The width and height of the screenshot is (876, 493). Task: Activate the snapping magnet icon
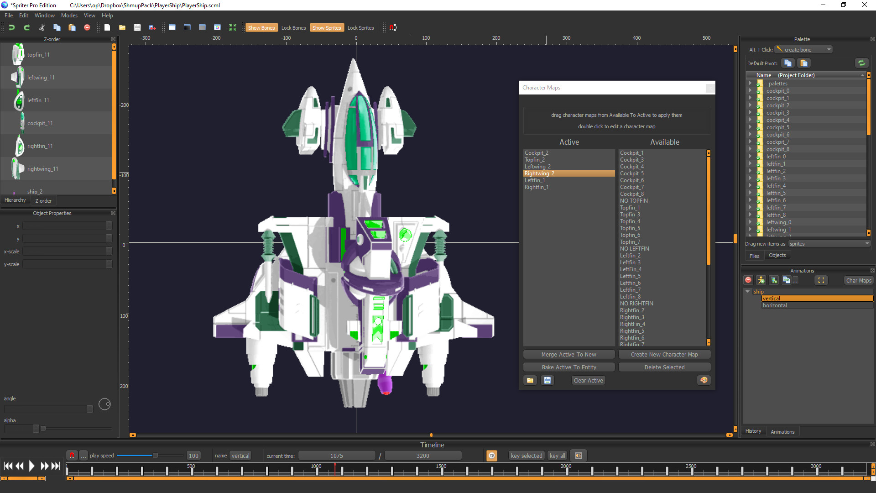[392, 27]
